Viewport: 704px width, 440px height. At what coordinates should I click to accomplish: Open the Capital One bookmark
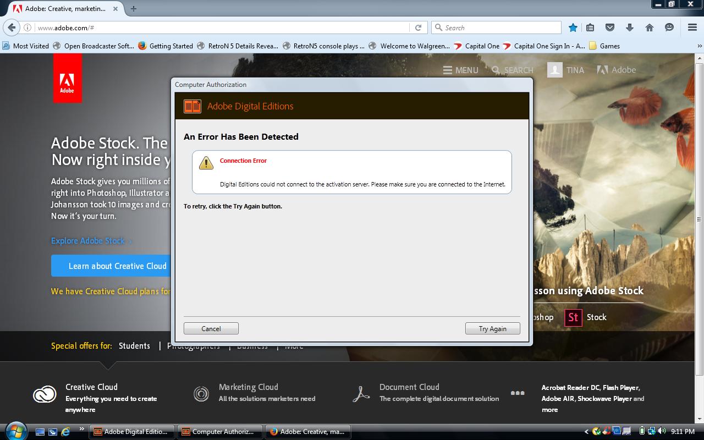point(476,46)
